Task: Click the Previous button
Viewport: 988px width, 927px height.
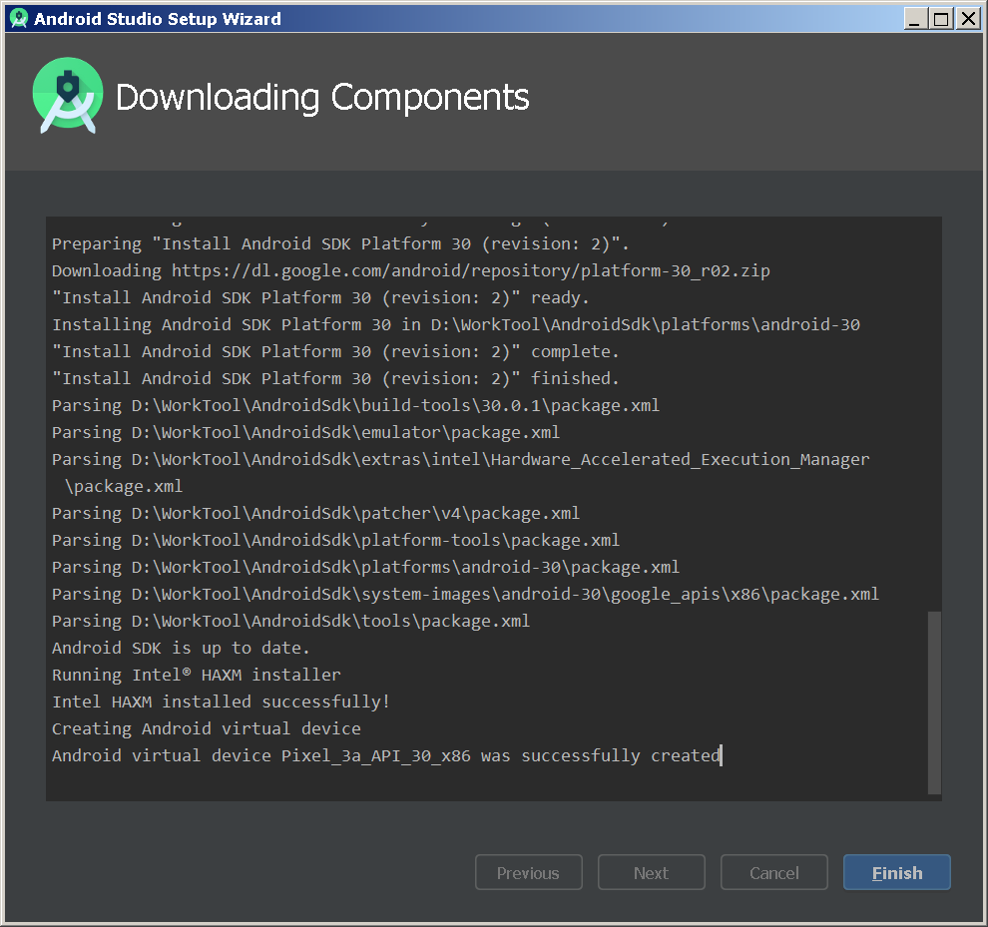Action: pos(528,872)
